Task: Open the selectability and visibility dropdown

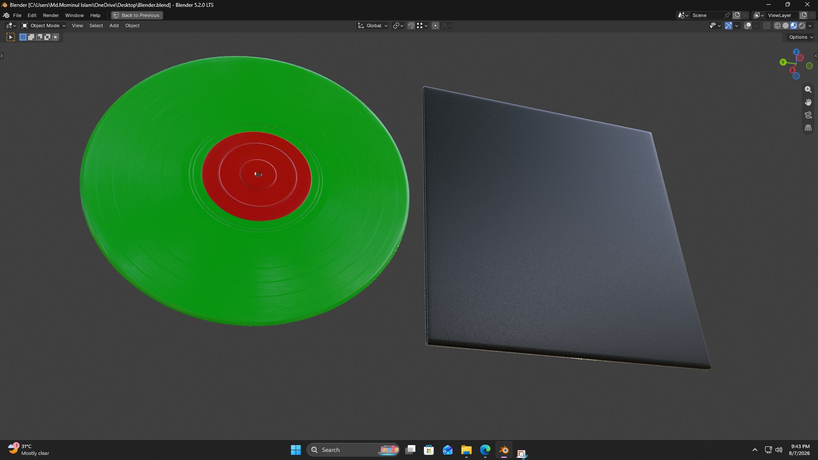Action: [715, 26]
